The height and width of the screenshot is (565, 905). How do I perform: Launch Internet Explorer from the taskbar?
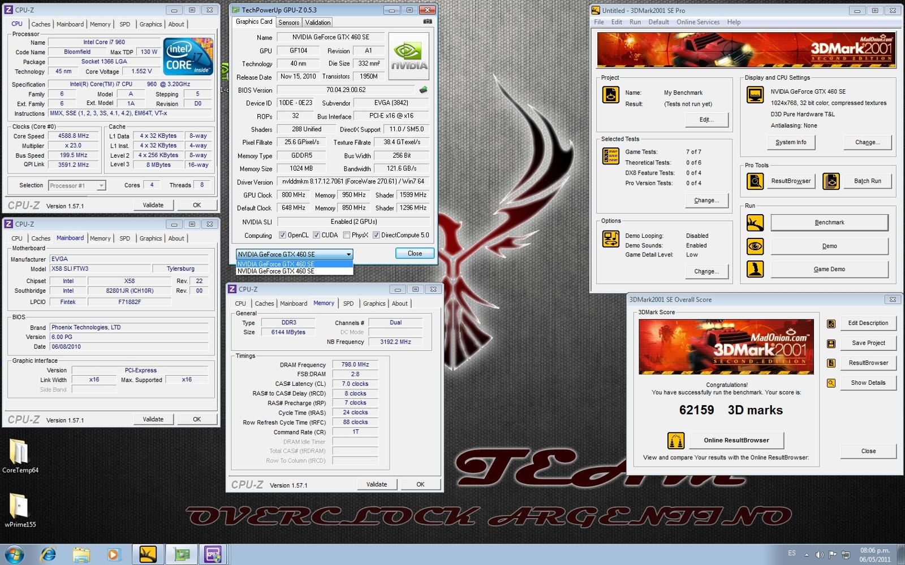coord(48,554)
